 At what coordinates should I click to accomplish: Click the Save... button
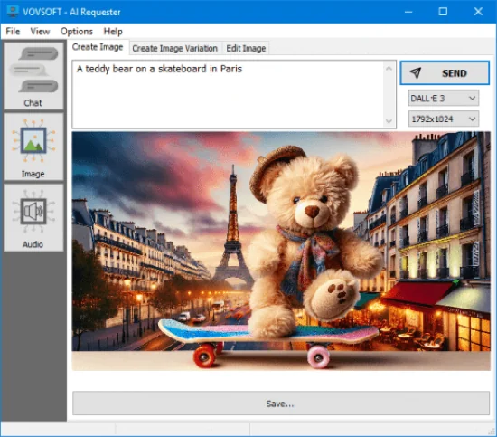281,404
